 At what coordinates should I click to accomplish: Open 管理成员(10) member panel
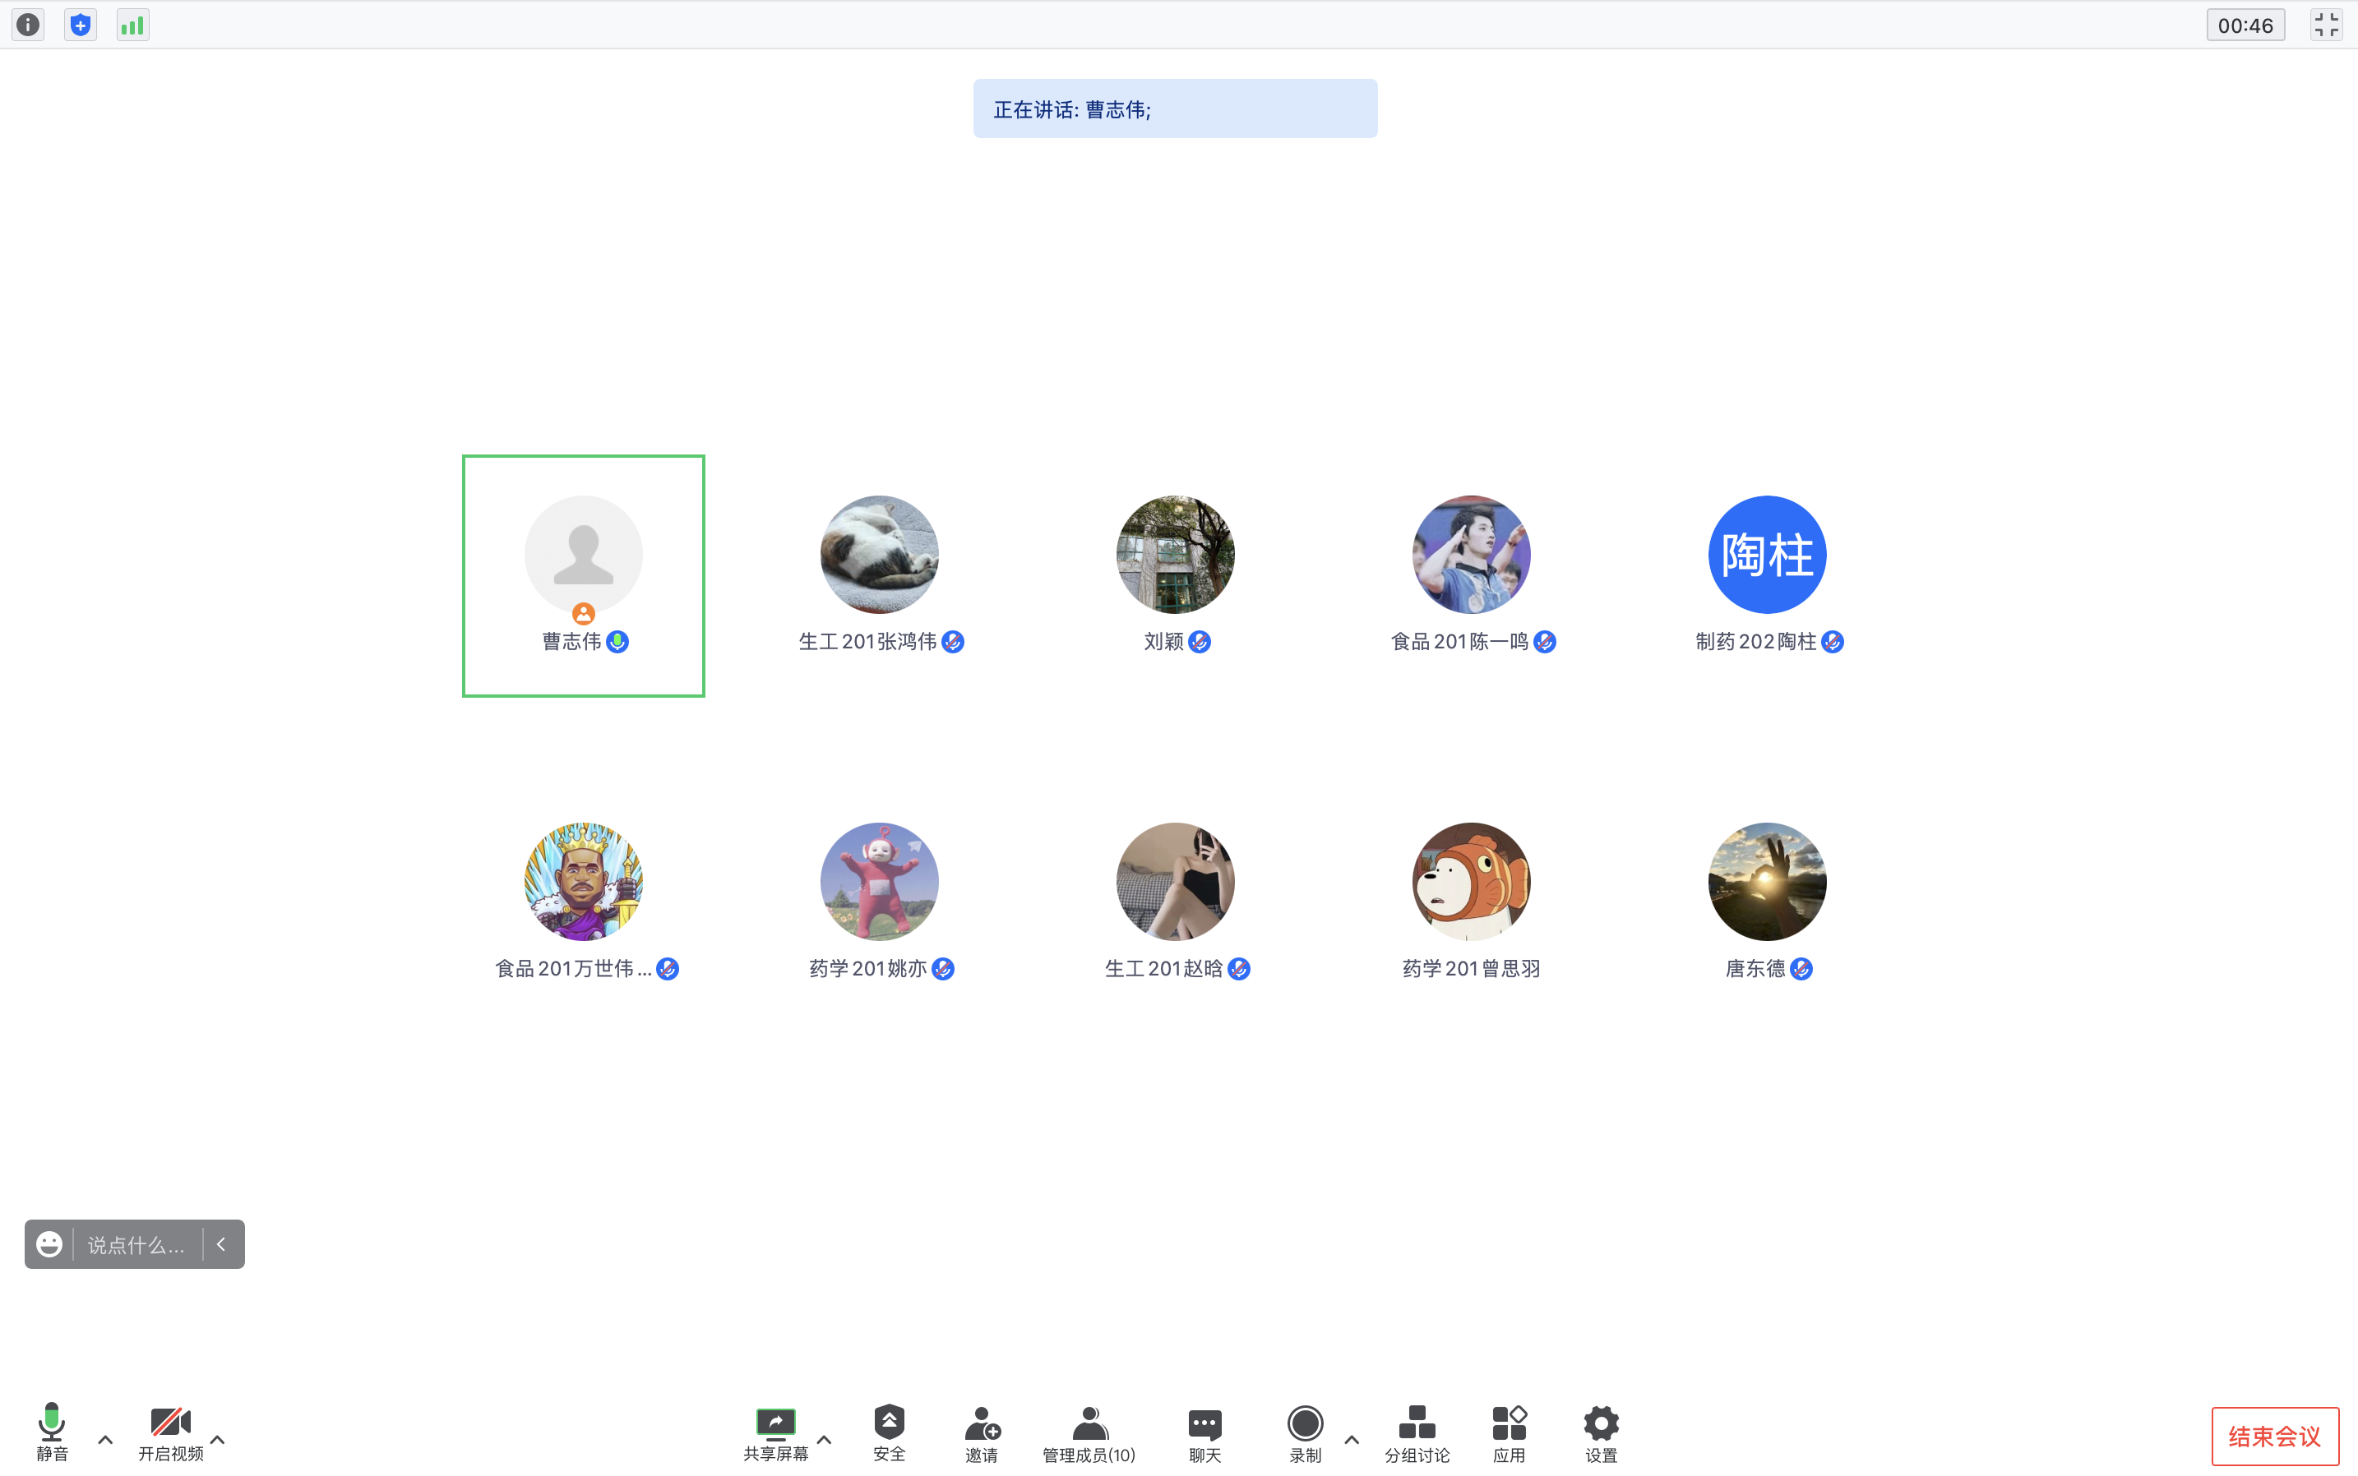(1089, 1433)
